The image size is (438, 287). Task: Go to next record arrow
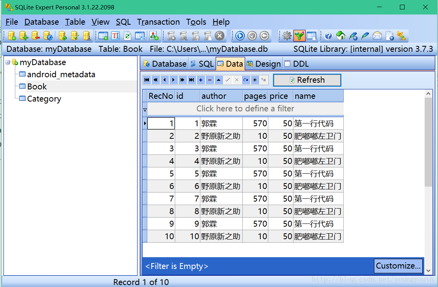(174, 80)
